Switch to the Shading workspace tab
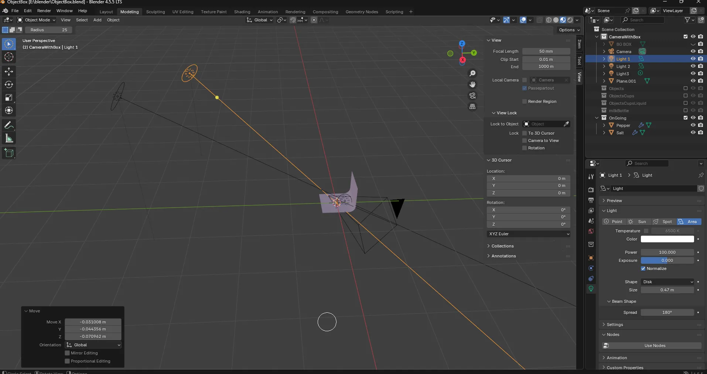 tap(242, 12)
